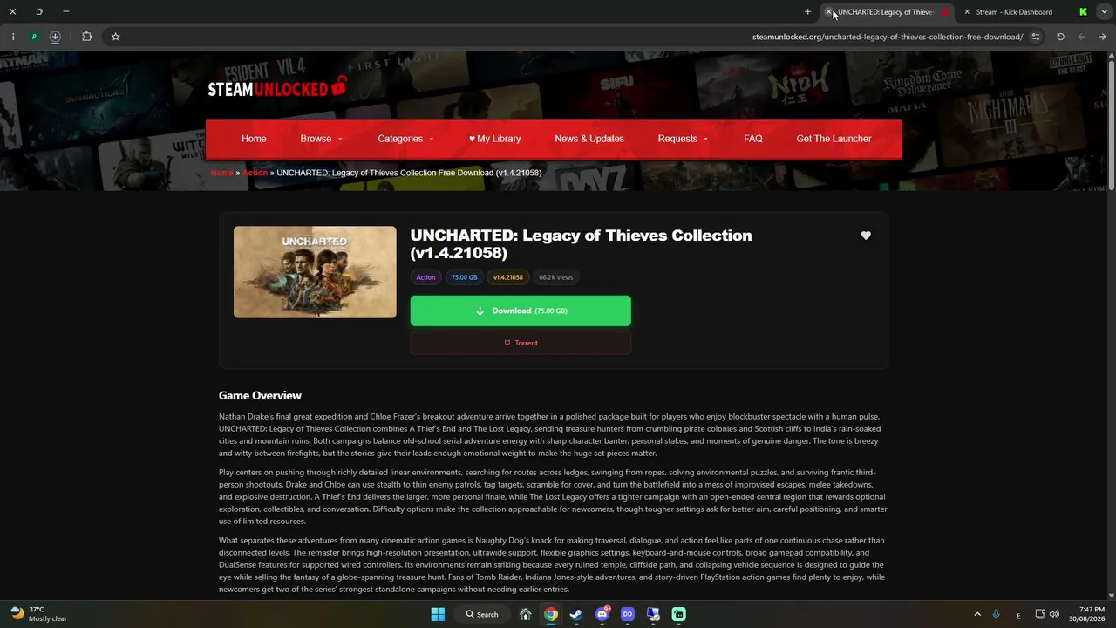Open the tab search dropdown
The height and width of the screenshot is (628, 1116).
[x=1104, y=12]
